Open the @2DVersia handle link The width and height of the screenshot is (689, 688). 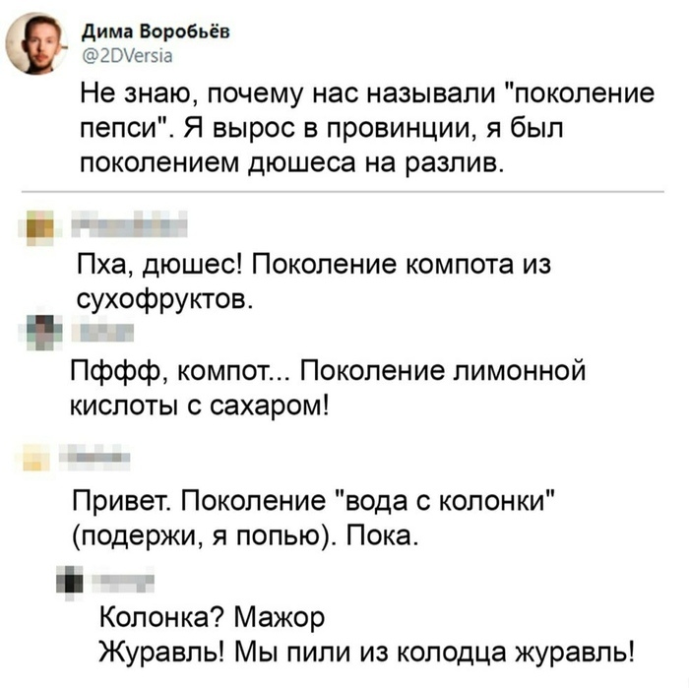point(128,56)
